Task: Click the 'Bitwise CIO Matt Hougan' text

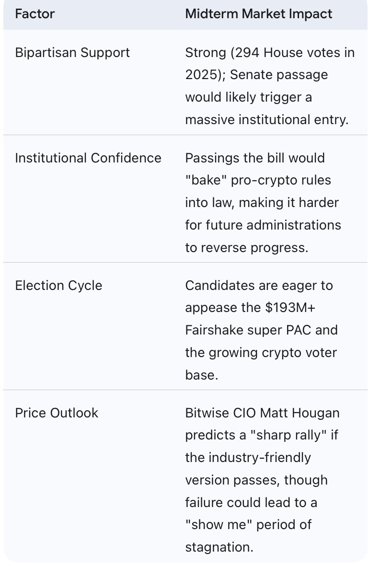Action: (x=263, y=413)
